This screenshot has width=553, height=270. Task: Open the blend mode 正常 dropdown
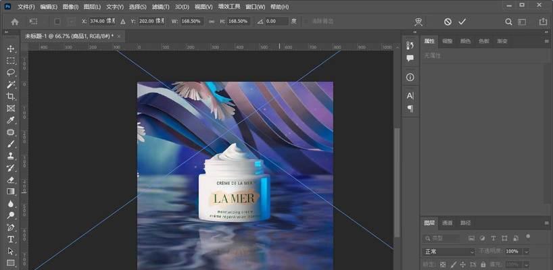tap(449, 251)
